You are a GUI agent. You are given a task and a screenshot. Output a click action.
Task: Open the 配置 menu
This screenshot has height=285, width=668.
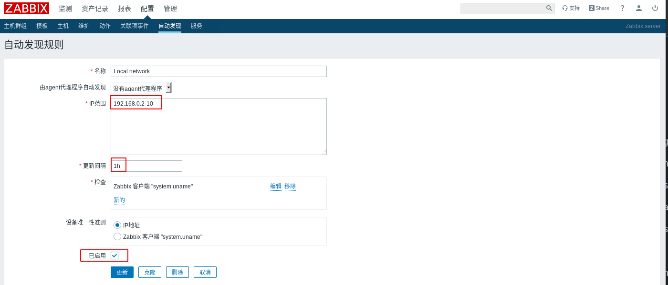click(147, 9)
